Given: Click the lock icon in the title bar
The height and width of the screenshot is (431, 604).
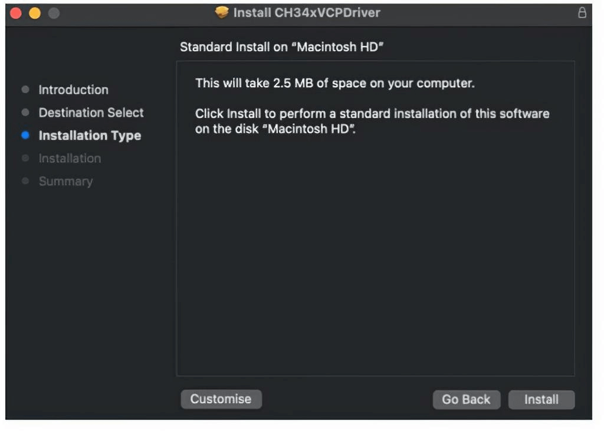Looking at the screenshot, I should [582, 12].
